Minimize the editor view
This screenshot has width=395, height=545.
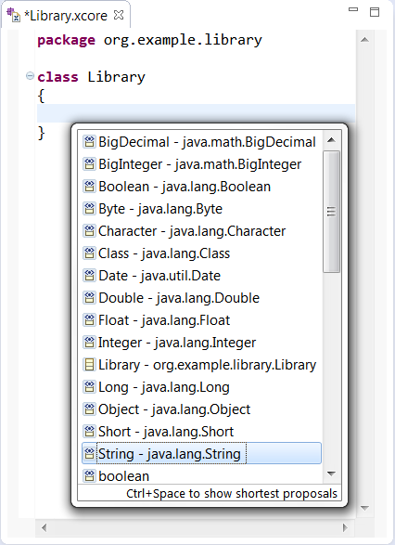pyautogui.click(x=353, y=9)
